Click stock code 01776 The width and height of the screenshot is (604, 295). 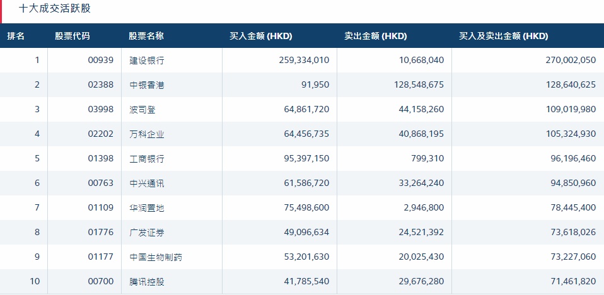coord(101,232)
